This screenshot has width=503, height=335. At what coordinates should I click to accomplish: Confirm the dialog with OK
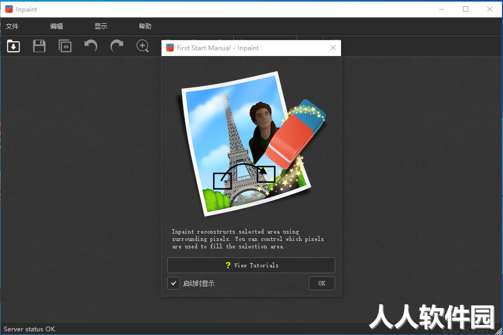[x=322, y=283]
